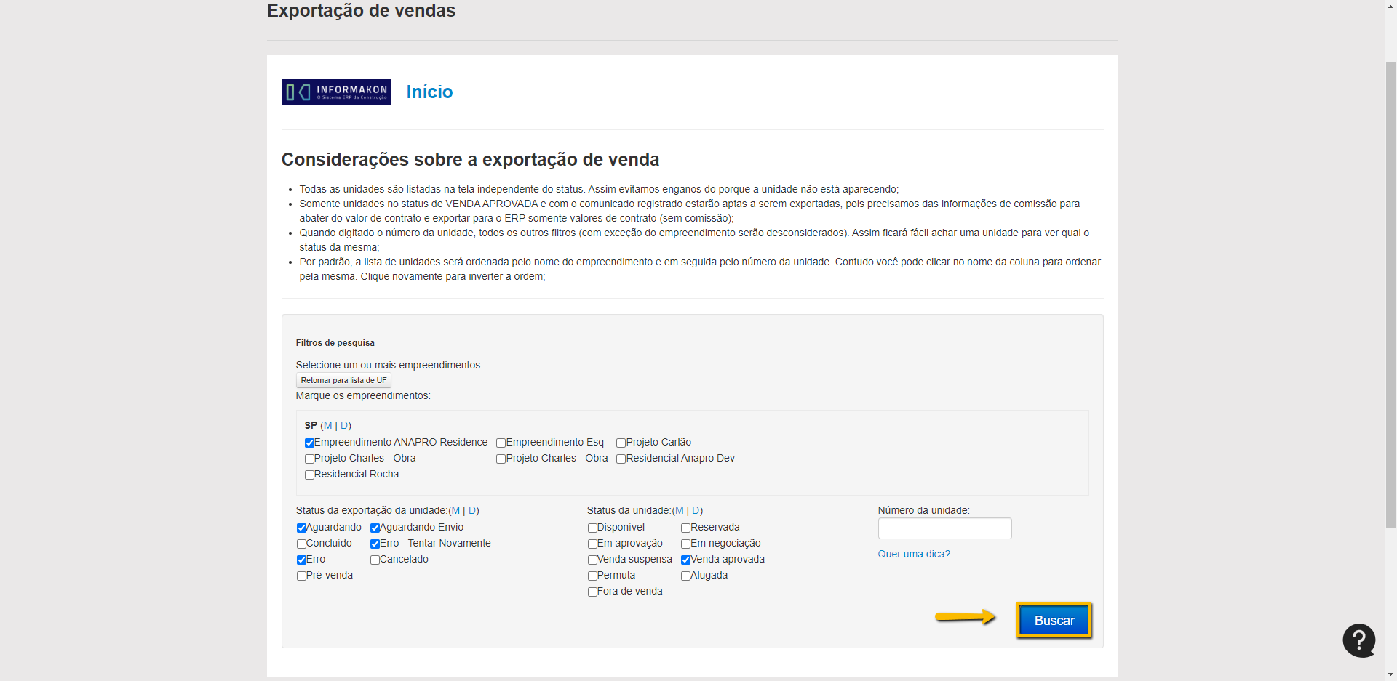Select the Disponível unit status checkbox
The height and width of the screenshot is (681, 1397).
[592, 528]
